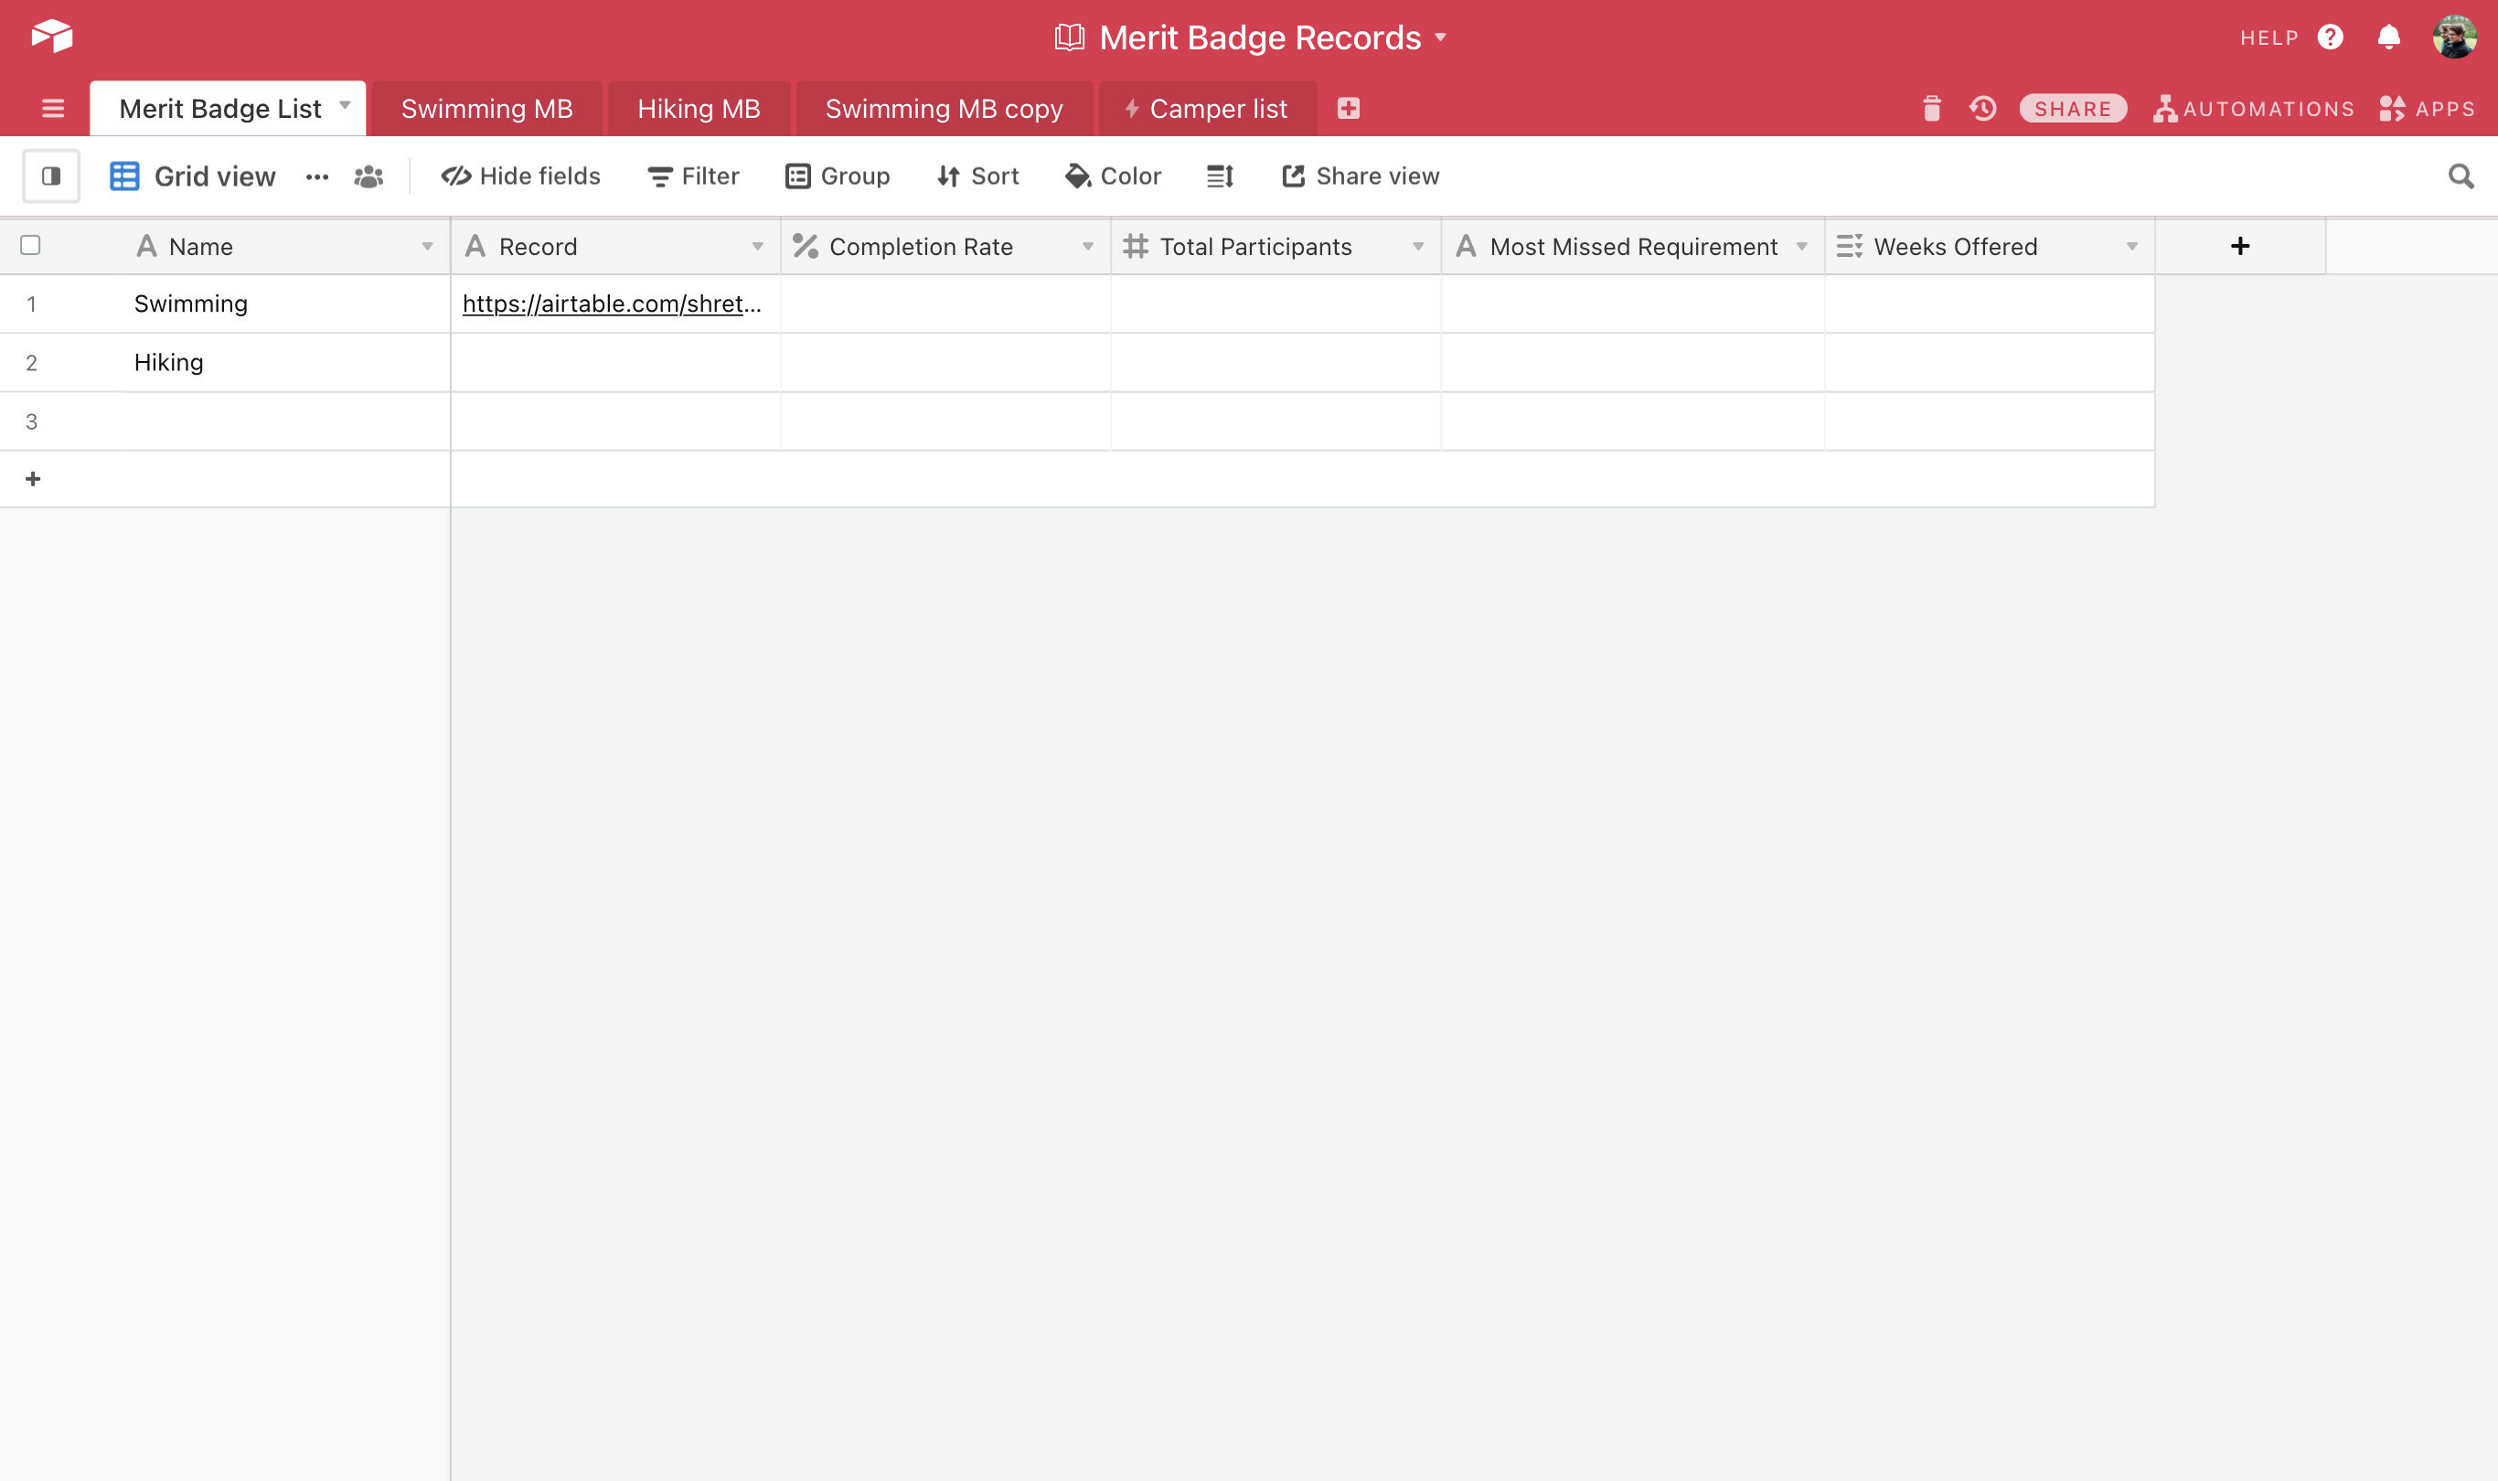Click the Completion Rate column header
Viewport: 2498px width, 1481px height.
tap(946, 247)
